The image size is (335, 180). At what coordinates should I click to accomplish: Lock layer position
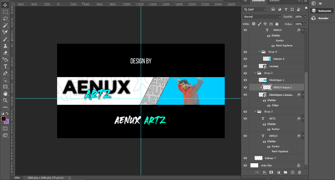click(x=265, y=24)
